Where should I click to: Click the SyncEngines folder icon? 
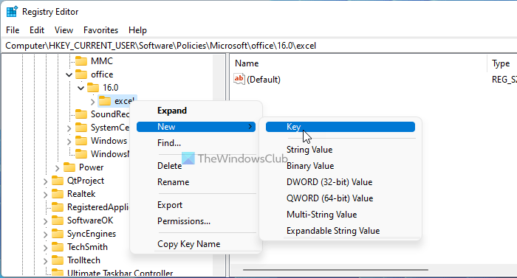(58, 234)
